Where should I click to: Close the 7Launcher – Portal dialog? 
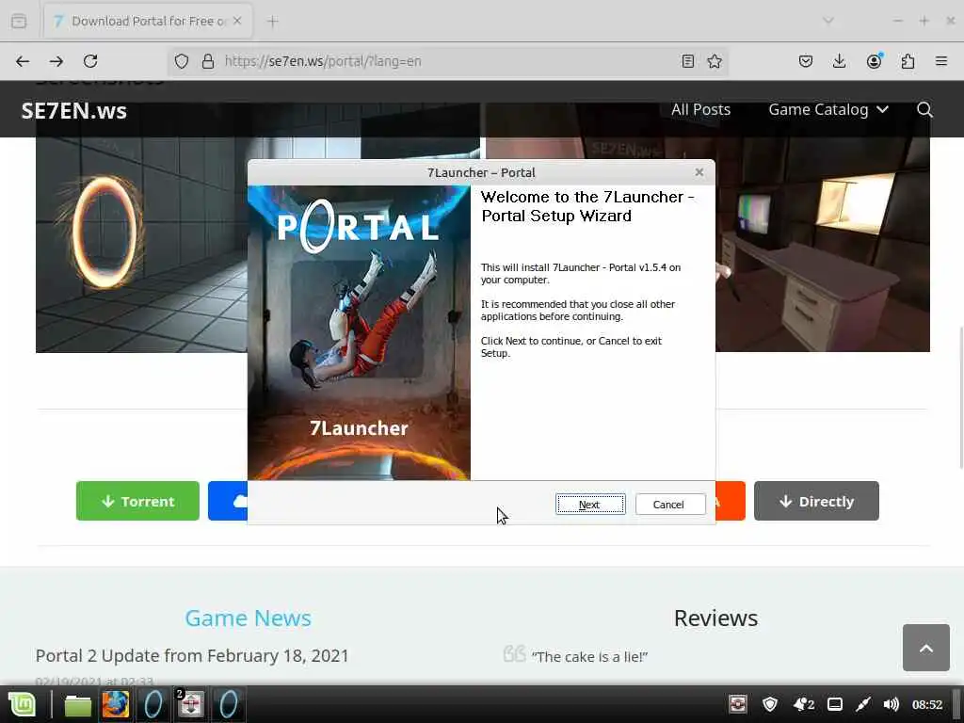[699, 172]
